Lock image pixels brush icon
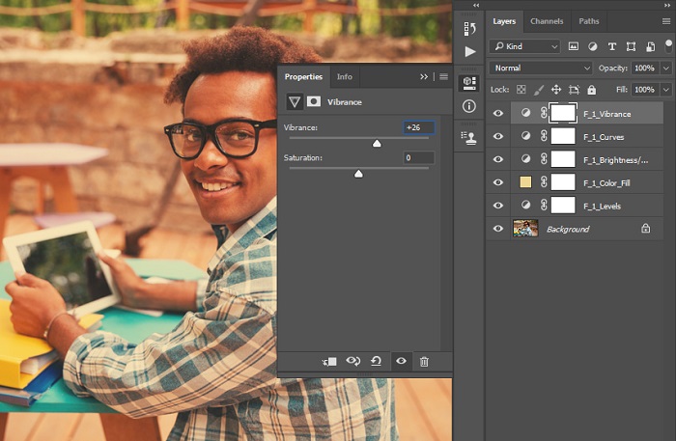 coord(539,90)
